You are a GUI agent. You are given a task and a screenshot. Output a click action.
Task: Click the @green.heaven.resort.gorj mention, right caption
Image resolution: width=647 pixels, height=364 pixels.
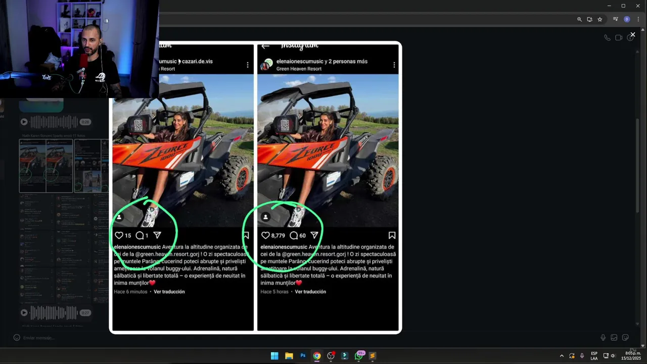tap(314, 254)
